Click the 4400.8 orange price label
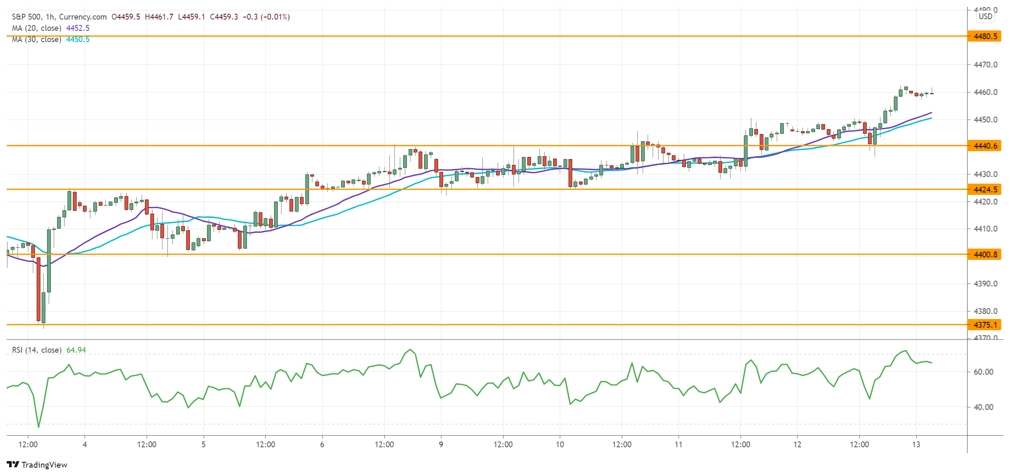Screen dimensions: 1010x476 [x=985, y=254]
